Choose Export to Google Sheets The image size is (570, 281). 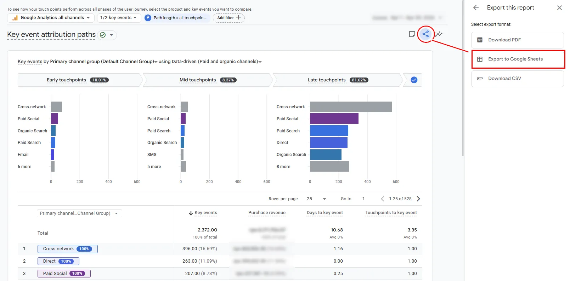point(518,59)
